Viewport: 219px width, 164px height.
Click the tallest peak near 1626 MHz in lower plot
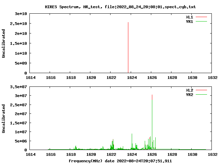point(152,122)
